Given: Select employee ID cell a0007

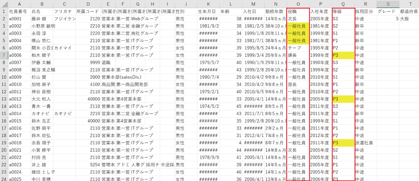Looking at the screenshot, I should [19, 62].
